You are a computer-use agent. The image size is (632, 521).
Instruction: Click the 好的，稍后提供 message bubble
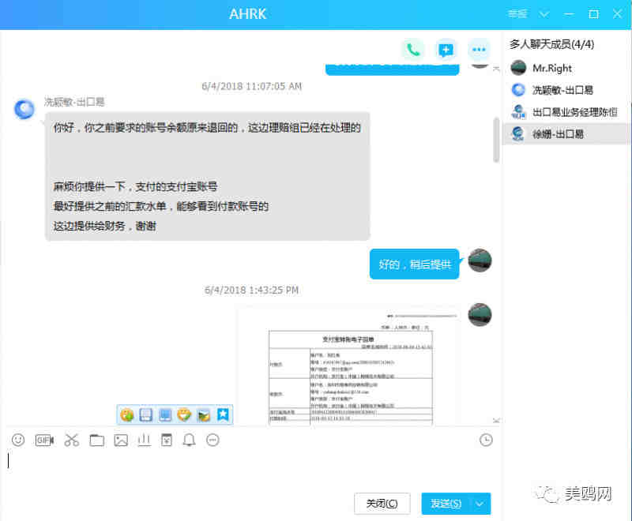click(414, 264)
